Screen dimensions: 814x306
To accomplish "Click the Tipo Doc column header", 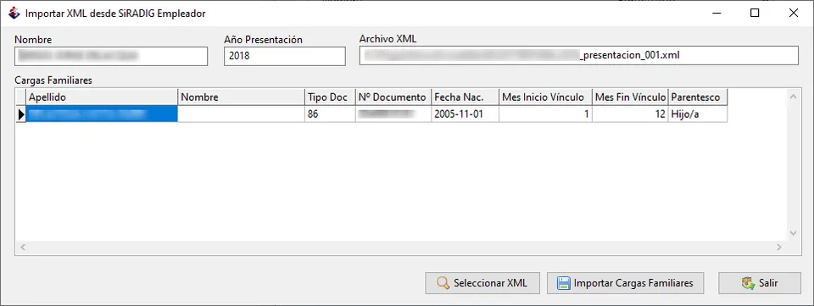I will pyautogui.click(x=330, y=97).
